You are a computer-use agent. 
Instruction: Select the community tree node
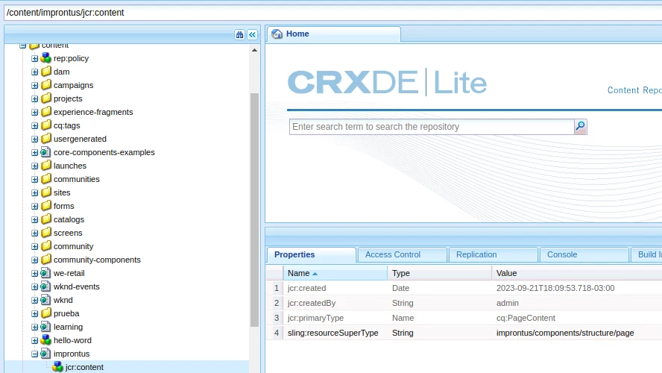[74, 246]
